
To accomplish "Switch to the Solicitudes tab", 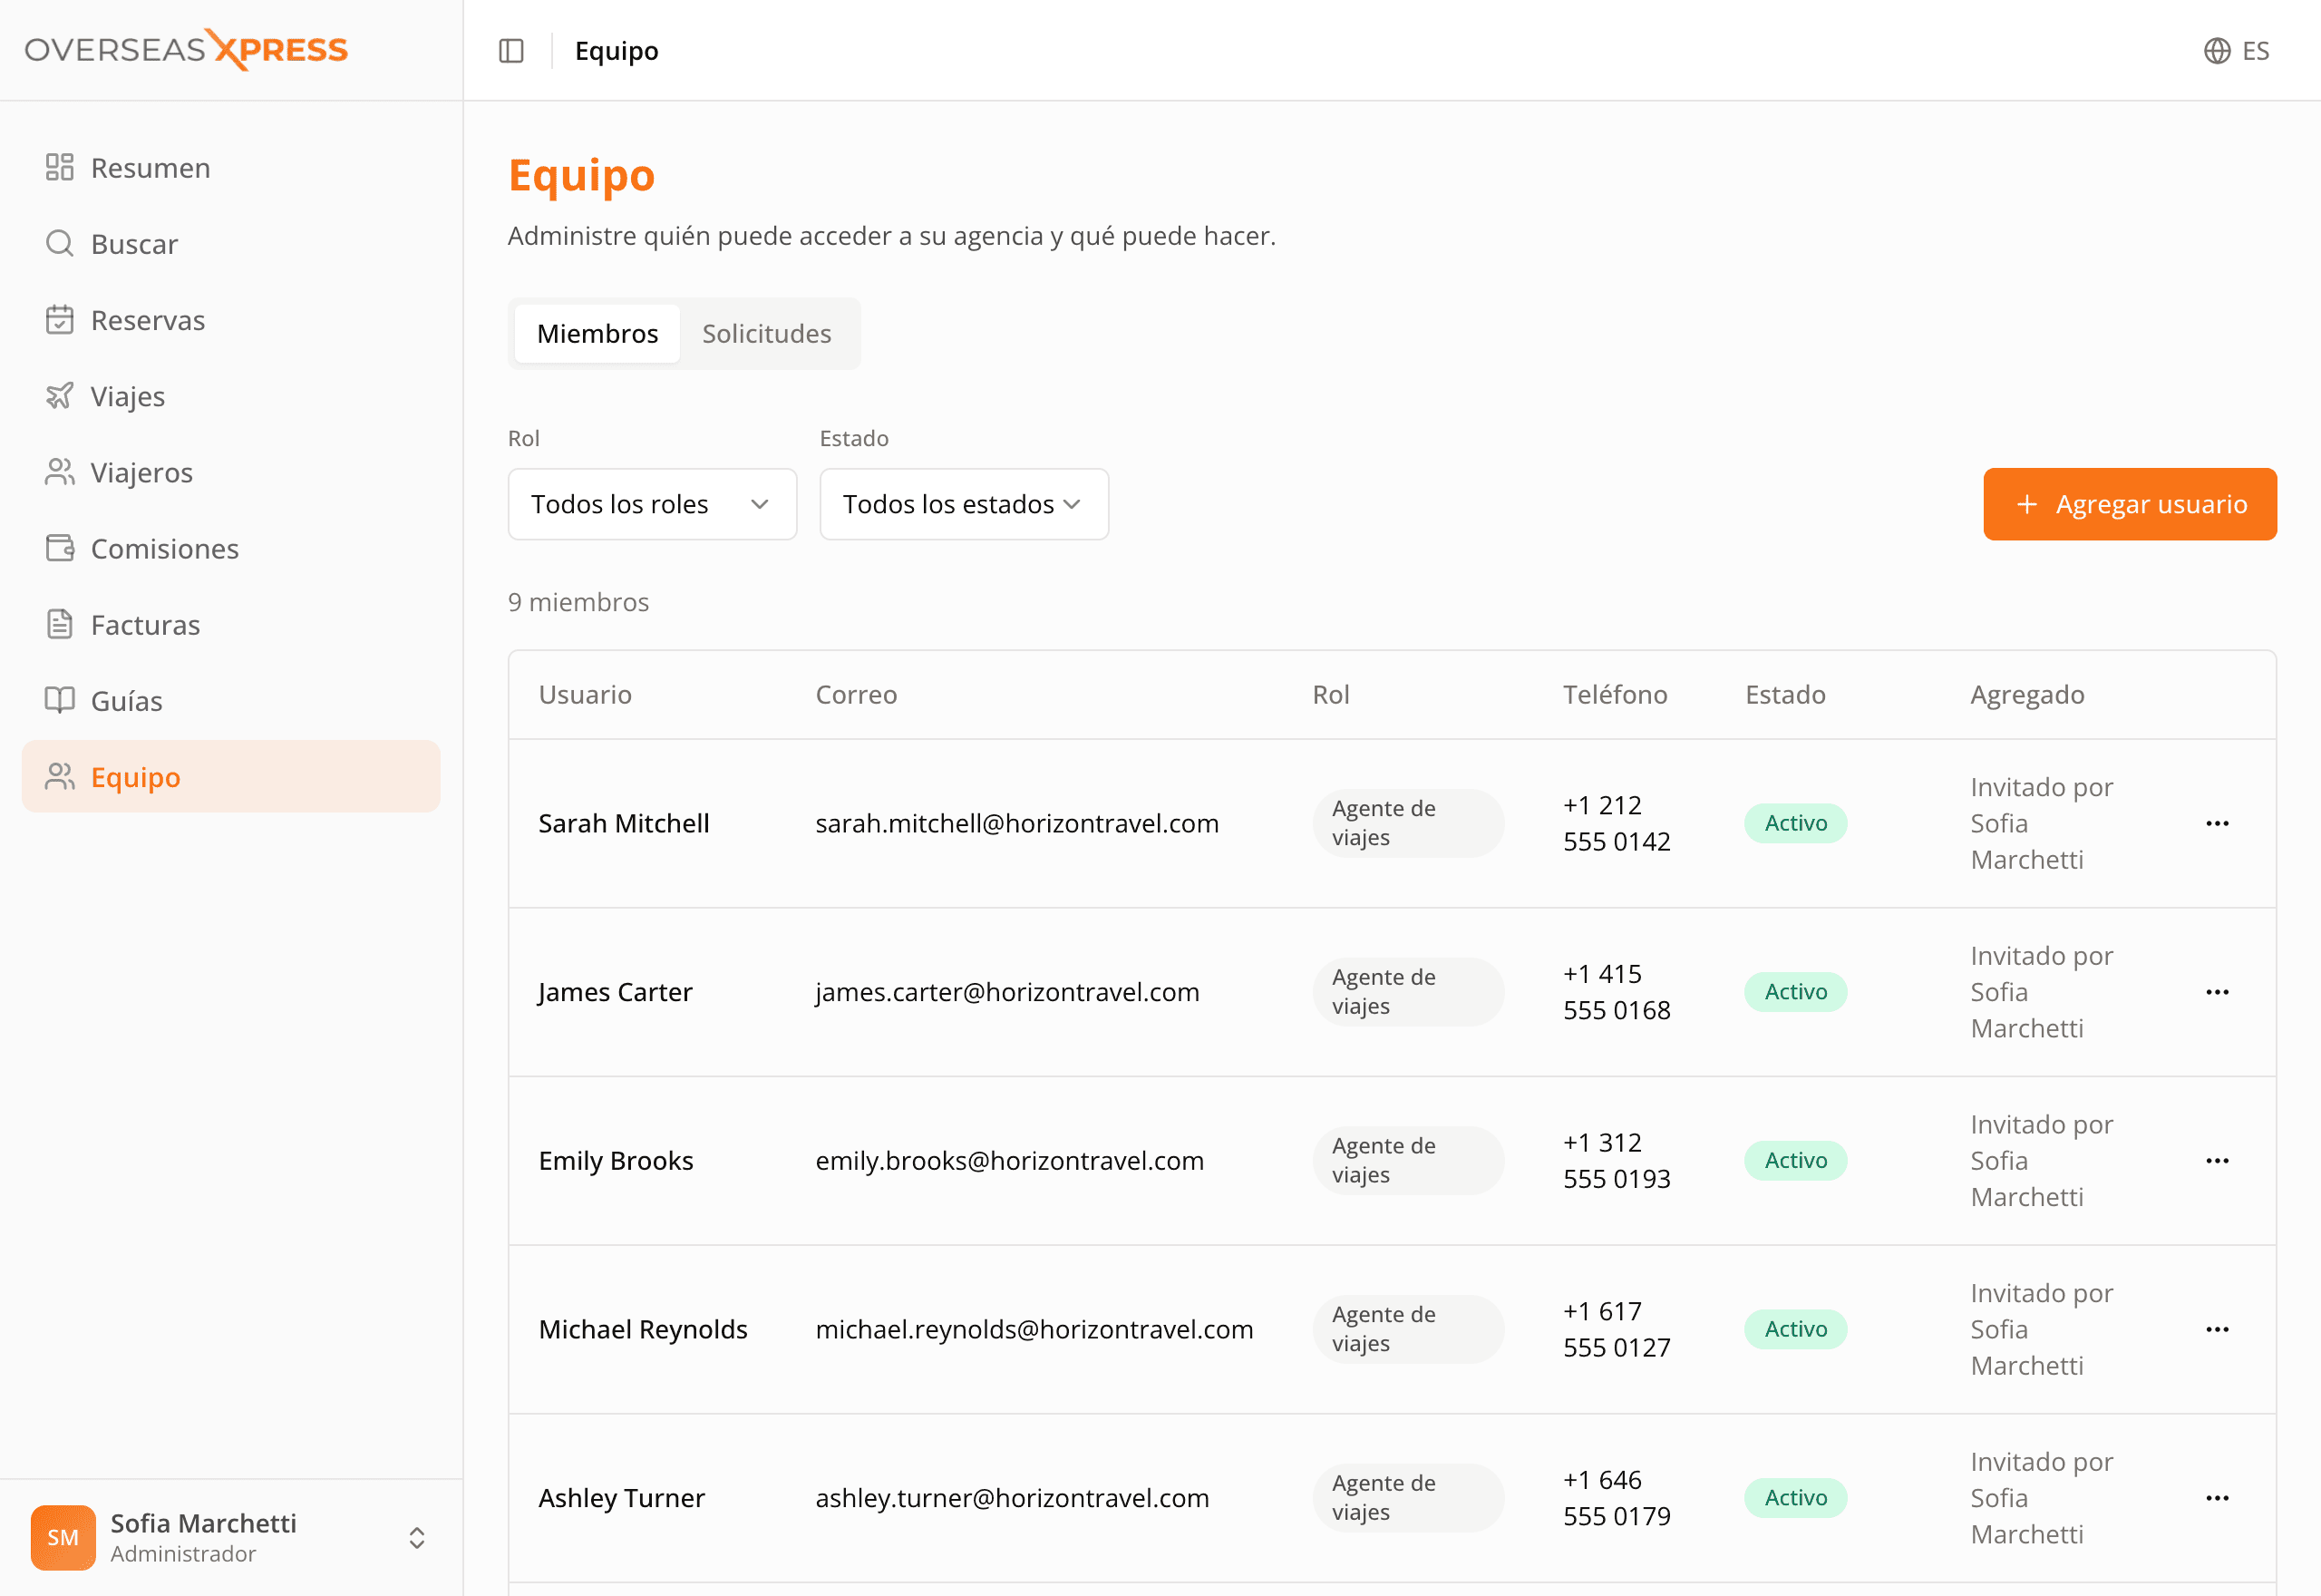I will click(767, 333).
